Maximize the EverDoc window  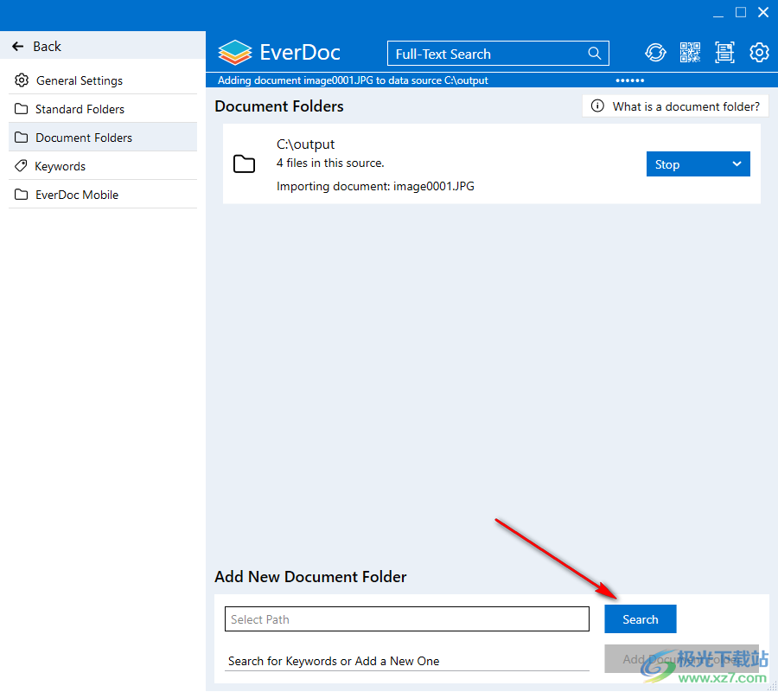click(740, 12)
